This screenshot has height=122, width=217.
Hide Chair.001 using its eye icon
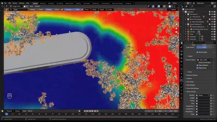212,37
